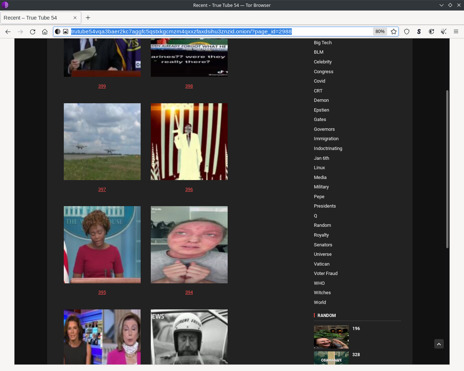Open the Media category
The image size is (464, 371).
coord(320,178)
